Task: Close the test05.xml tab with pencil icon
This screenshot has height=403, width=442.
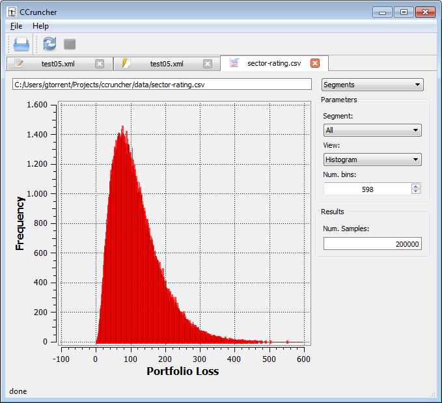Action: pyautogui.click(x=100, y=64)
